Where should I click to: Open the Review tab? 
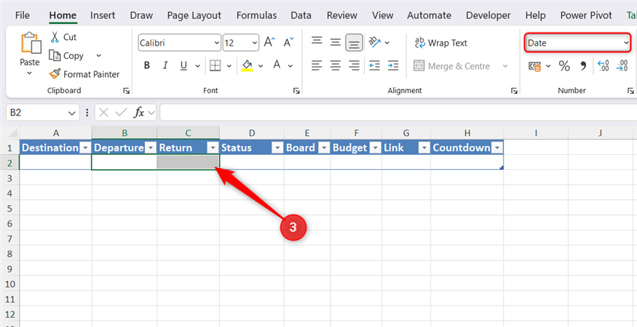coord(341,15)
